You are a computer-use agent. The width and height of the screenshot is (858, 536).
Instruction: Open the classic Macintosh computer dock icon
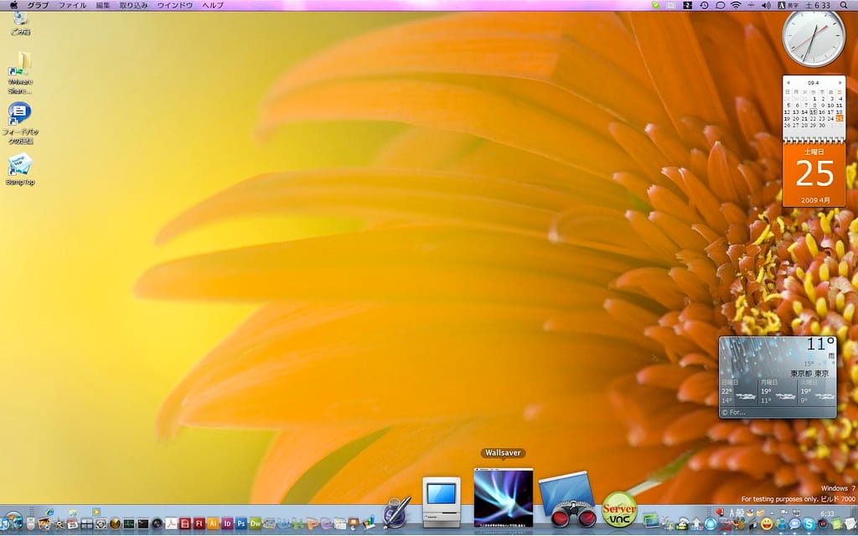coord(442,502)
